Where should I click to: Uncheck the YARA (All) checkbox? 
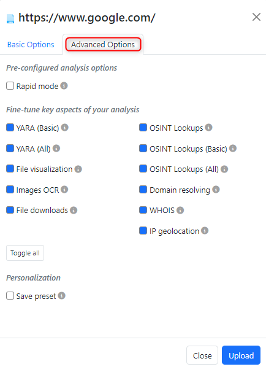(x=10, y=149)
